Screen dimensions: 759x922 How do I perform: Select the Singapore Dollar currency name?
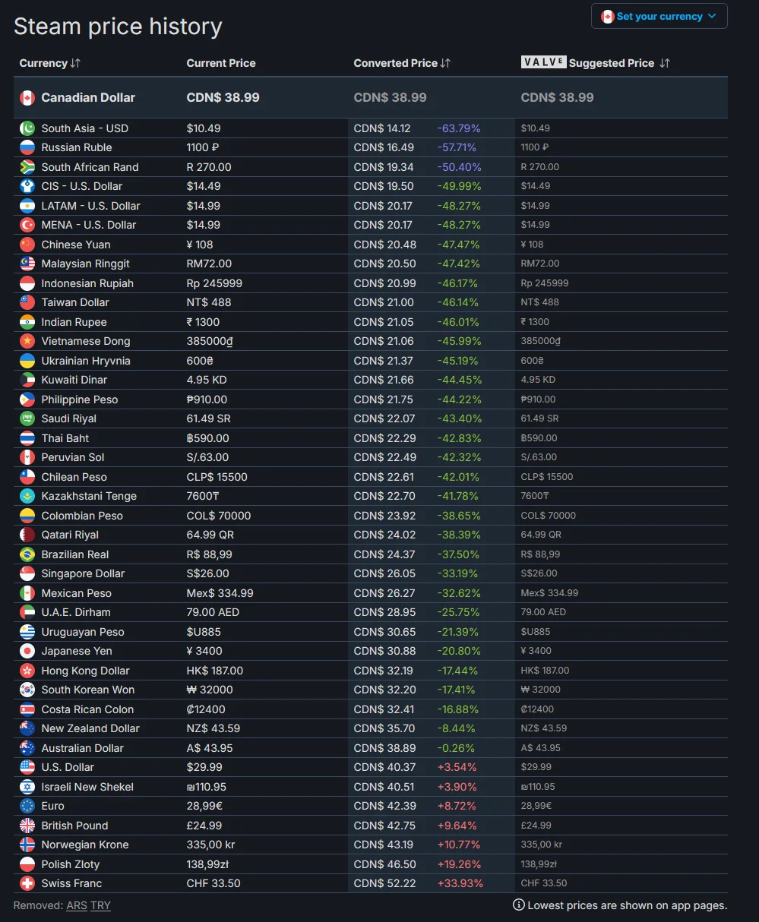point(83,573)
